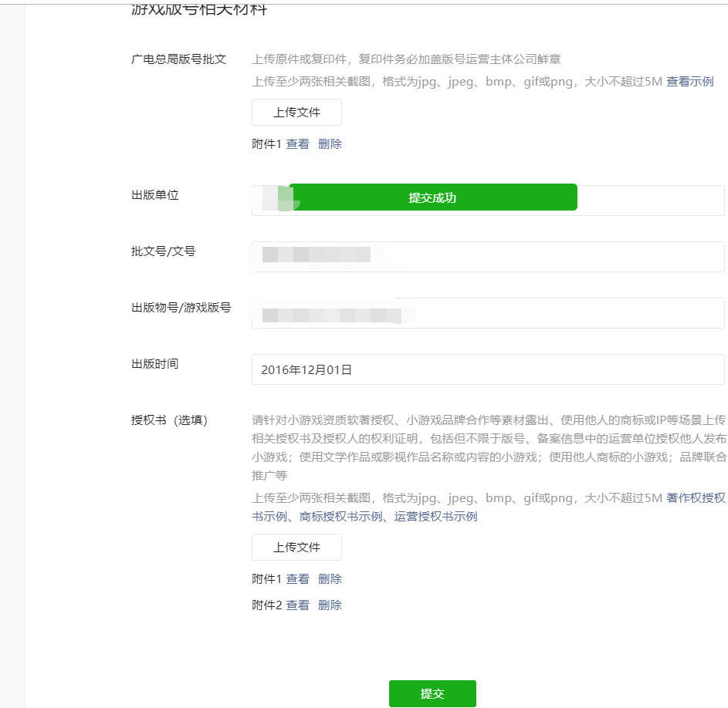Click the 出版时间 date field
The height and width of the screenshot is (708, 728).
click(x=488, y=369)
